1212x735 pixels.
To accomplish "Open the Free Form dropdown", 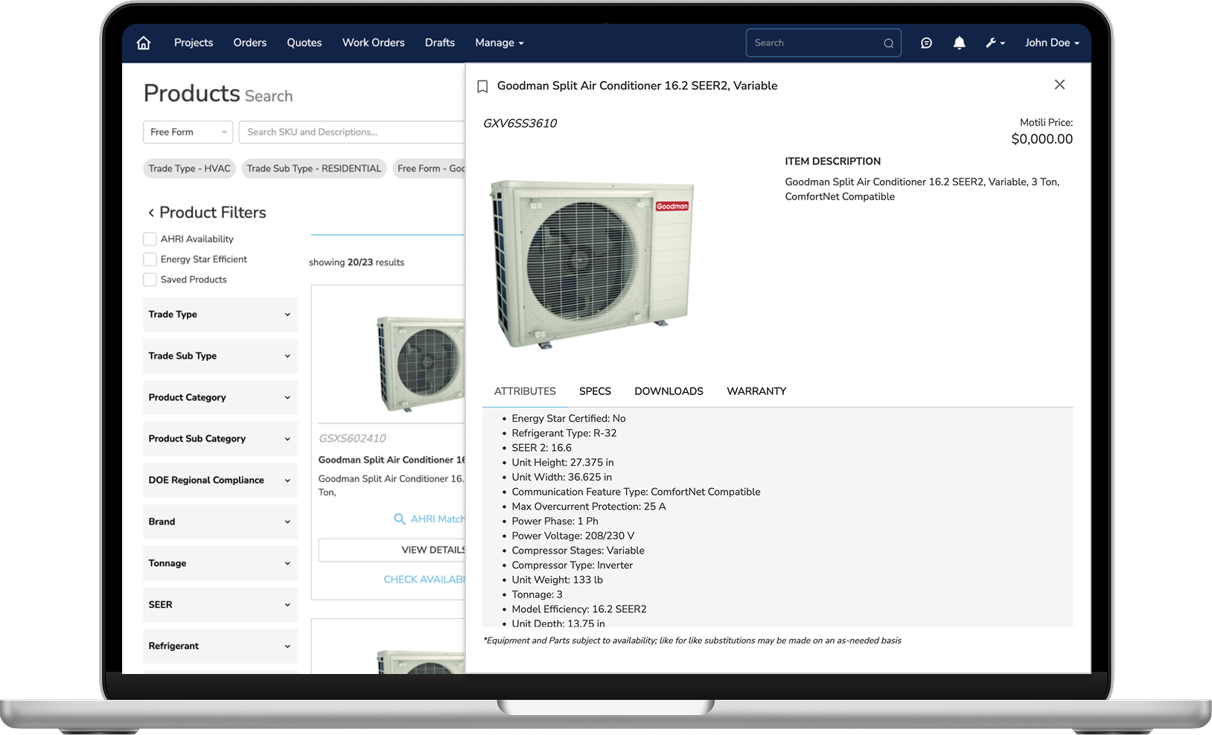I will 188,132.
